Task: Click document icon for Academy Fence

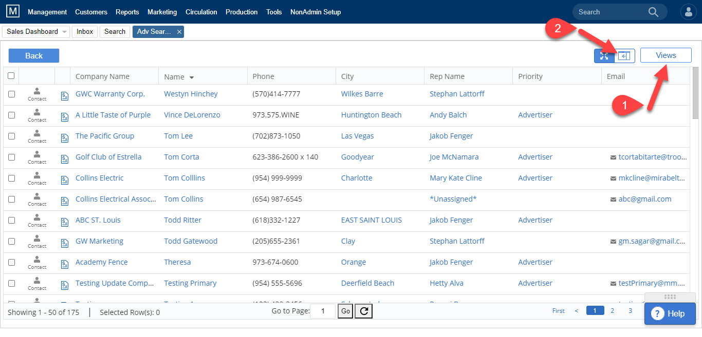Action: coord(64,264)
